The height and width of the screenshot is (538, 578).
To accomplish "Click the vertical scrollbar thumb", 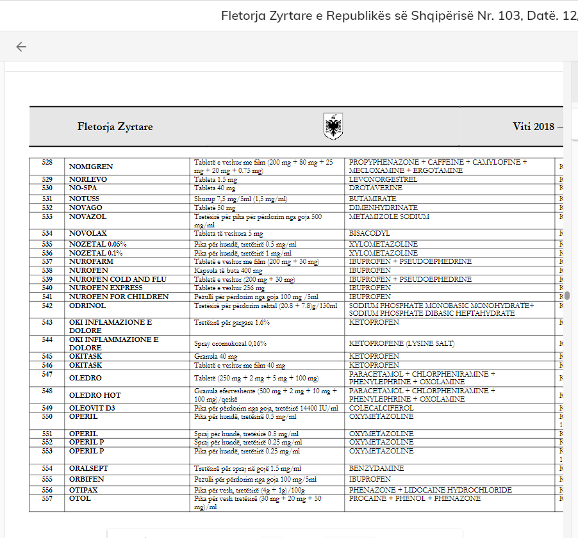I will (566, 296).
